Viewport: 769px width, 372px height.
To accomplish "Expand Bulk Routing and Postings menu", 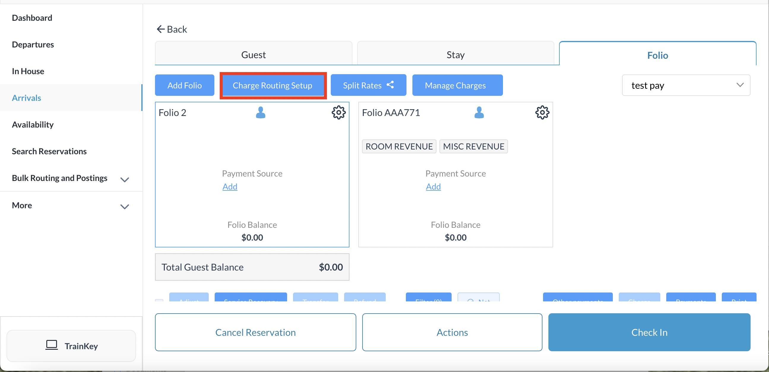I will tap(124, 179).
